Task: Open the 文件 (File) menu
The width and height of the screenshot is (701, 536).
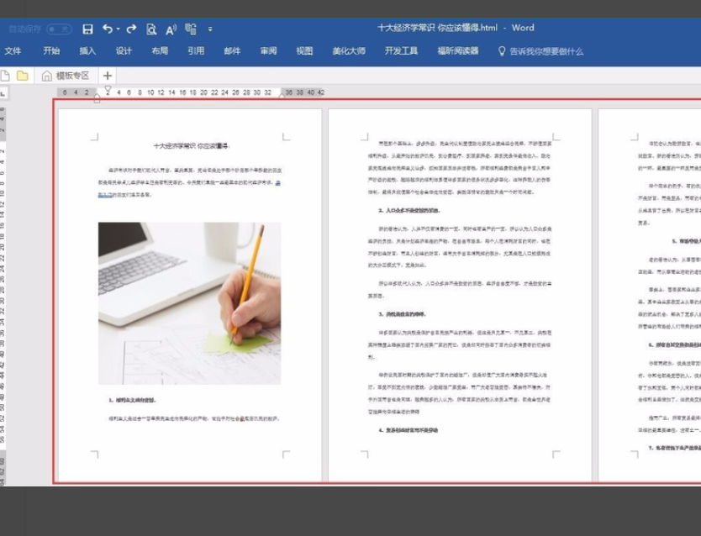Action: pos(13,51)
